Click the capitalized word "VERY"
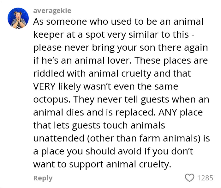221x188 pixels. click(x=45, y=86)
